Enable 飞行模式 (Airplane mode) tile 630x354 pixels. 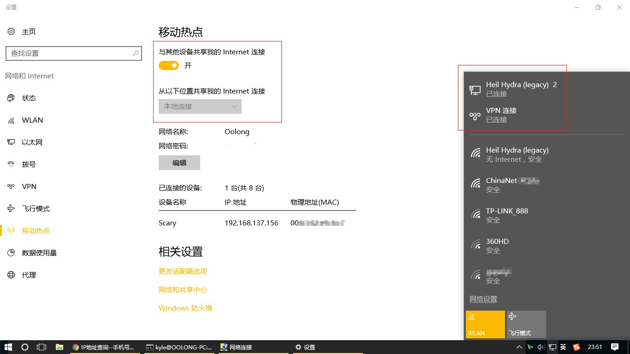point(526,324)
